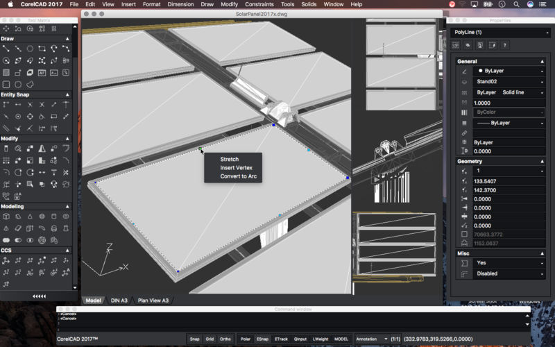Toggle ETrack in status bar
The image size is (555, 347).
coord(282,339)
